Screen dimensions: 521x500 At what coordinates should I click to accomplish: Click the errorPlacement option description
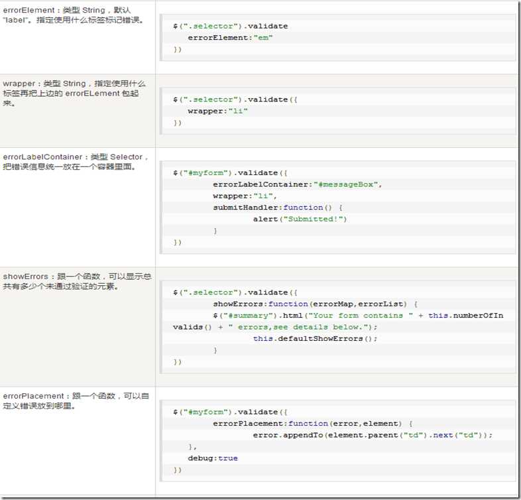point(76,401)
